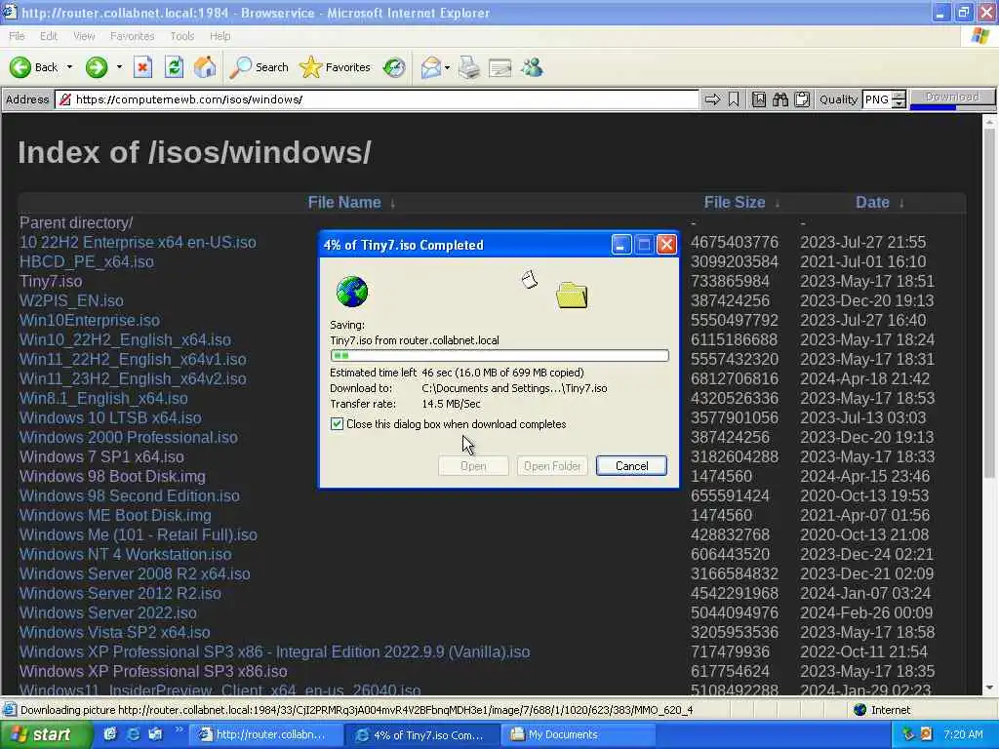Viewport: 999px width, 749px height.
Task: Click the Mail envelope icon
Action: pyautogui.click(x=431, y=67)
